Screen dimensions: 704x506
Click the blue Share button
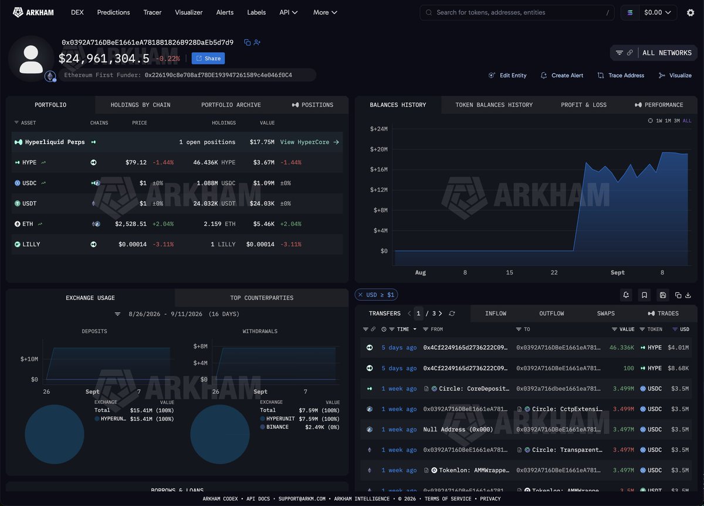pyautogui.click(x=208, y=58)
